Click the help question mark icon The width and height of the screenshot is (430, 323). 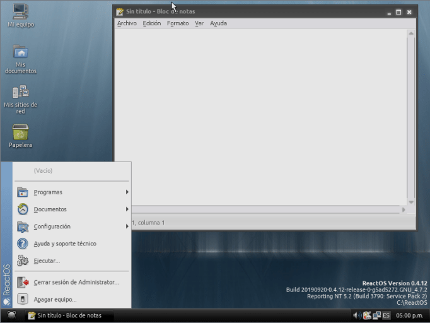point(23,244)
